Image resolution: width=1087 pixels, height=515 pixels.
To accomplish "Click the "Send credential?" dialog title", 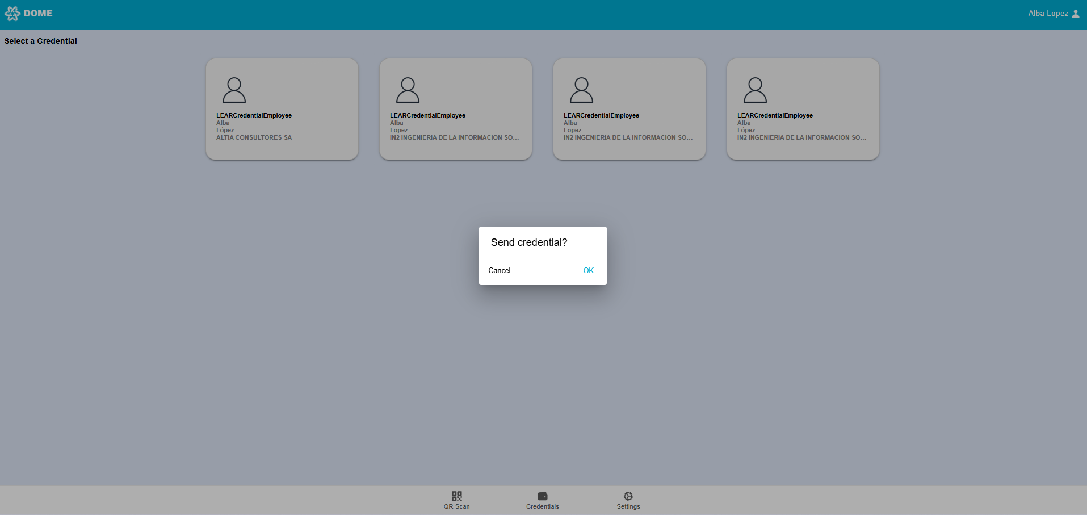I will (x=528, y=242).
